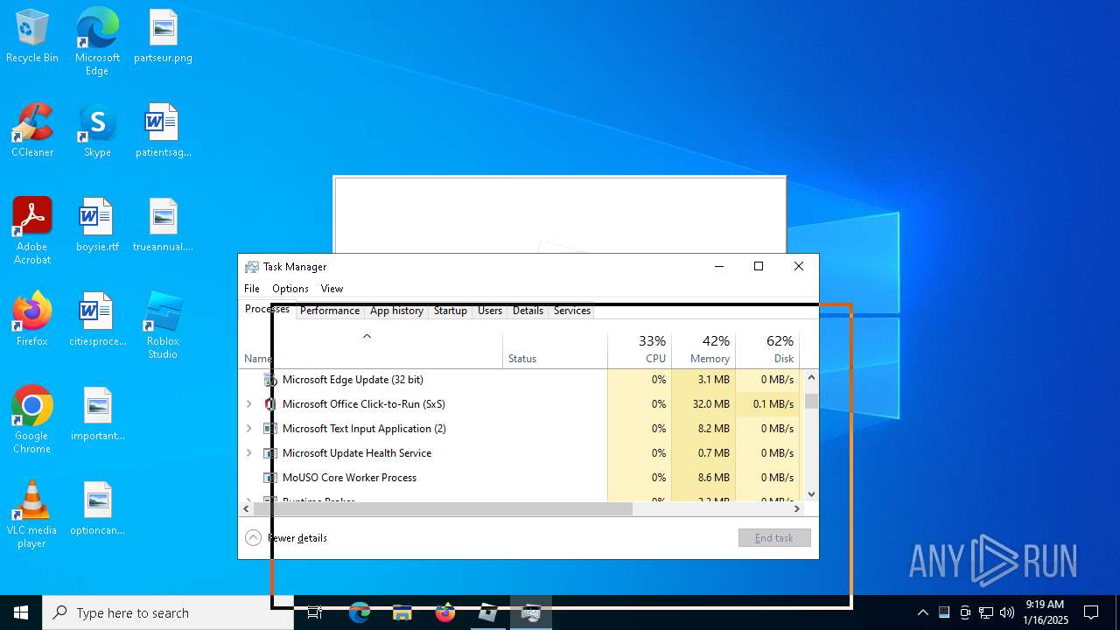Open the View menu in Task Manager

332,289
